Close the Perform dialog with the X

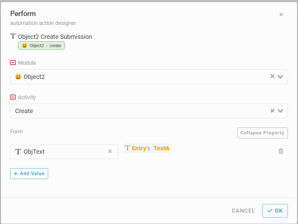[x=281, y=14]
